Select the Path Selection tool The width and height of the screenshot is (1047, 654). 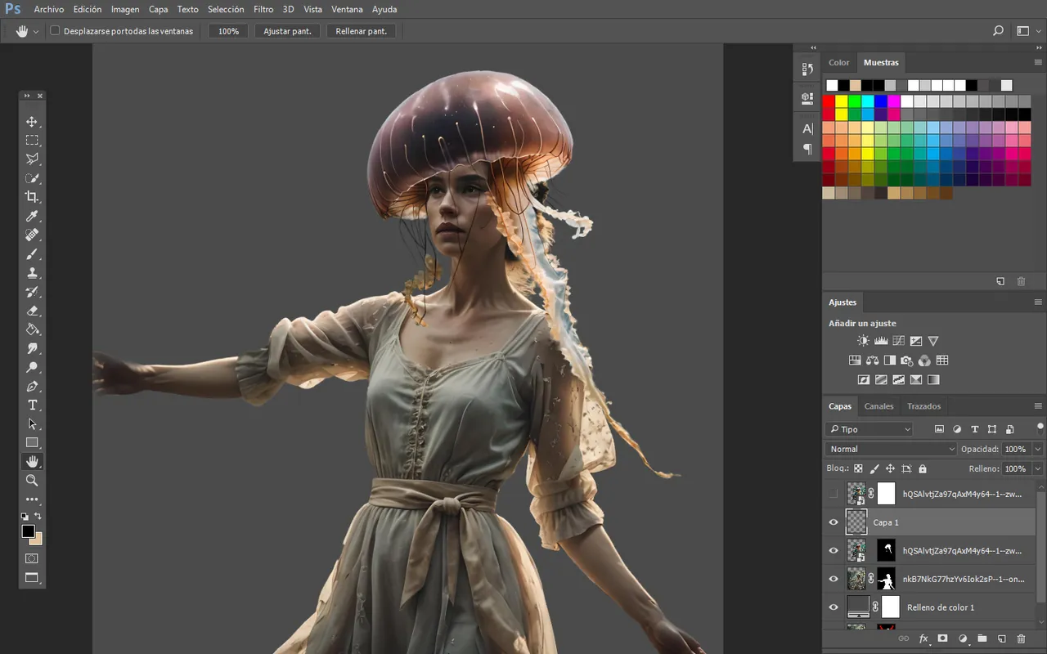pos(32,424)
